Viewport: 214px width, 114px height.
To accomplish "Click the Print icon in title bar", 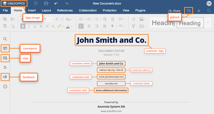I will coord(46,3).
